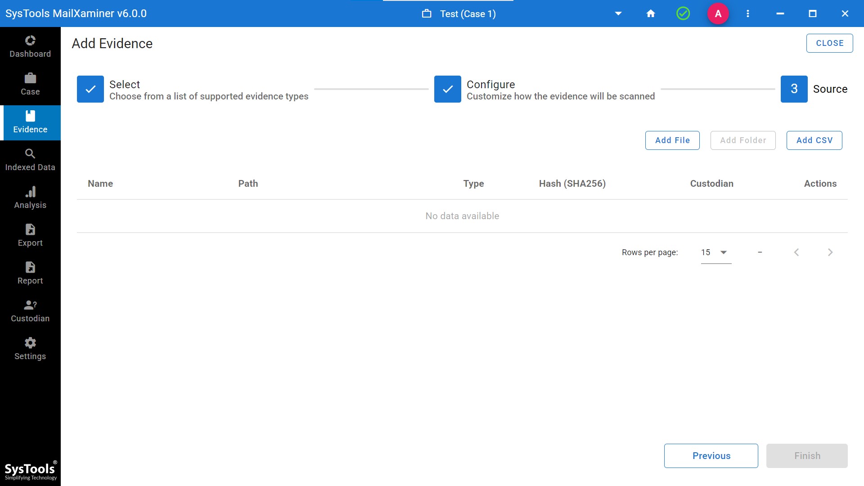Click the Add CSV button
Image resolution: width=864 pixels, height=486 pixels.
[x=814, y=140]
